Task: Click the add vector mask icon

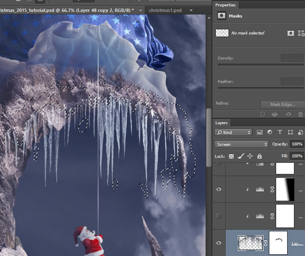Action: pyautogui.click(x=301, y=33)
